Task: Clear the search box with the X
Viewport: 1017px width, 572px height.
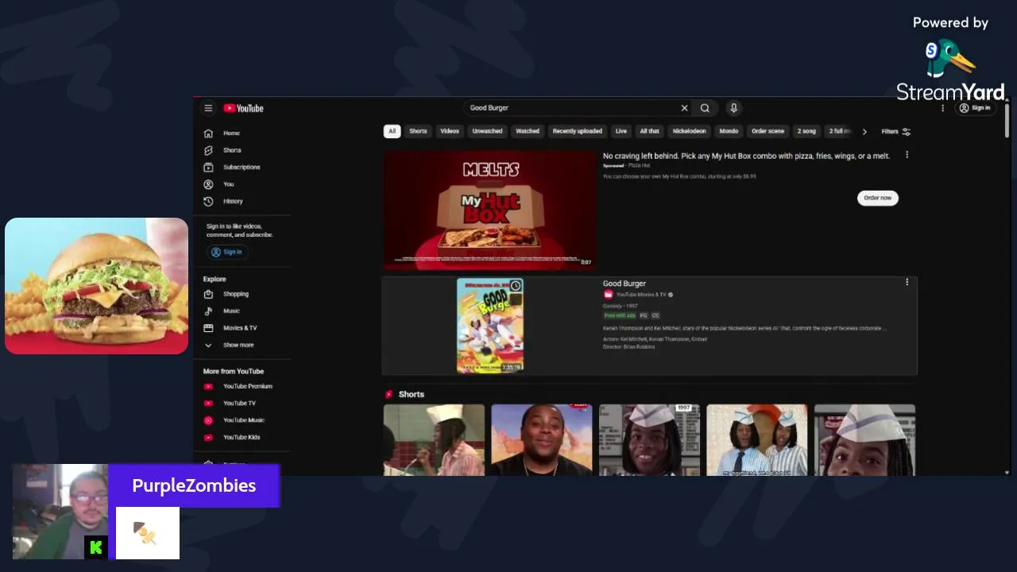Action: pos(684,108)
